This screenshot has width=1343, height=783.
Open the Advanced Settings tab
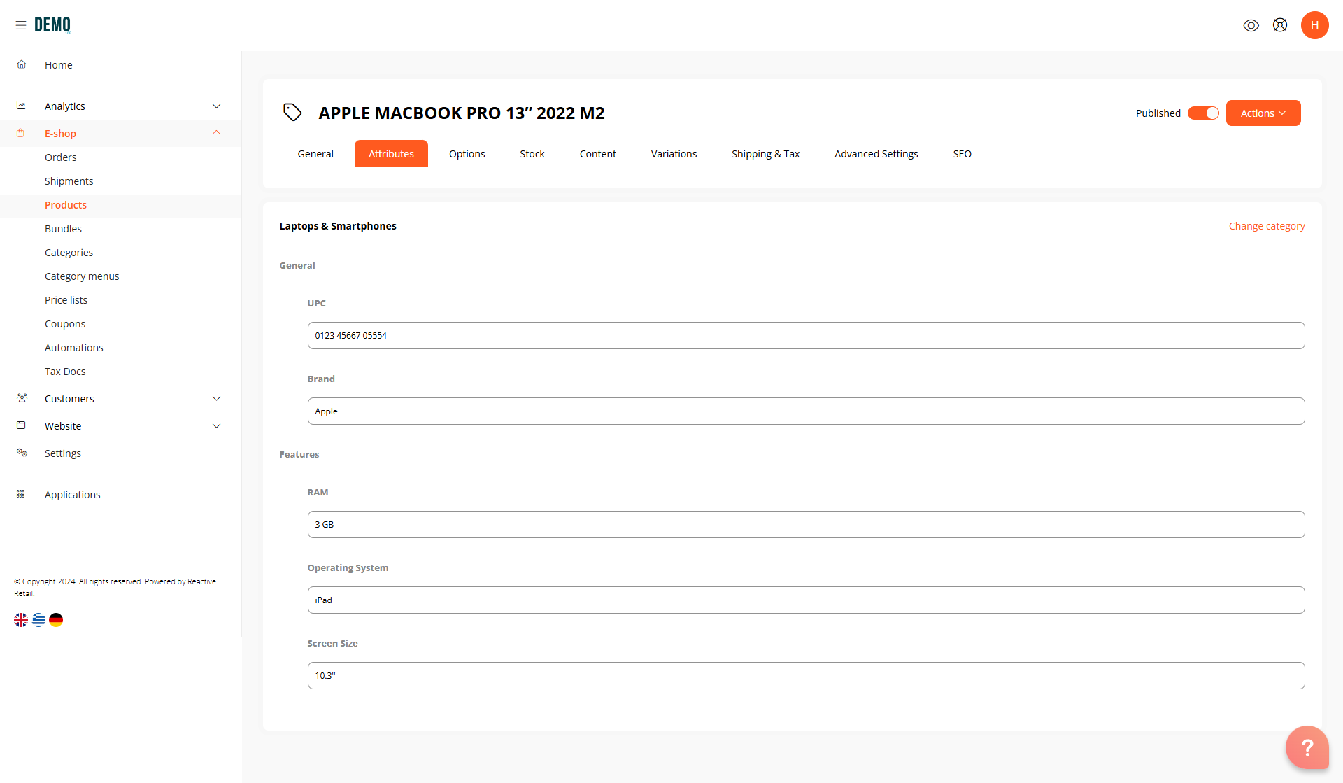[876, 154]
